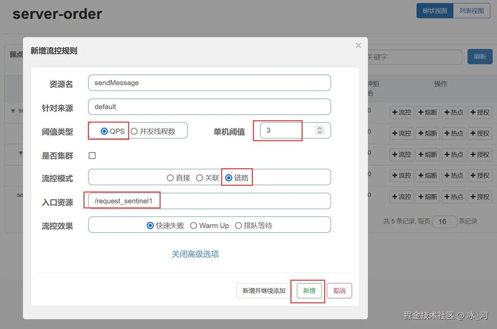The image size is (497, 329).
Task: Click +授权 in the third table row
Action: tap(480, 155)
